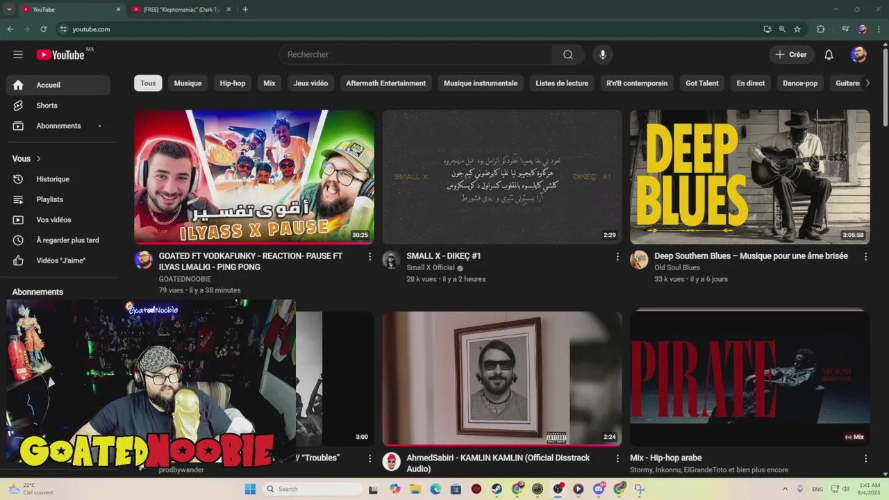
Task: Expand the Vous section chevron
Action: tap(39, 159)
